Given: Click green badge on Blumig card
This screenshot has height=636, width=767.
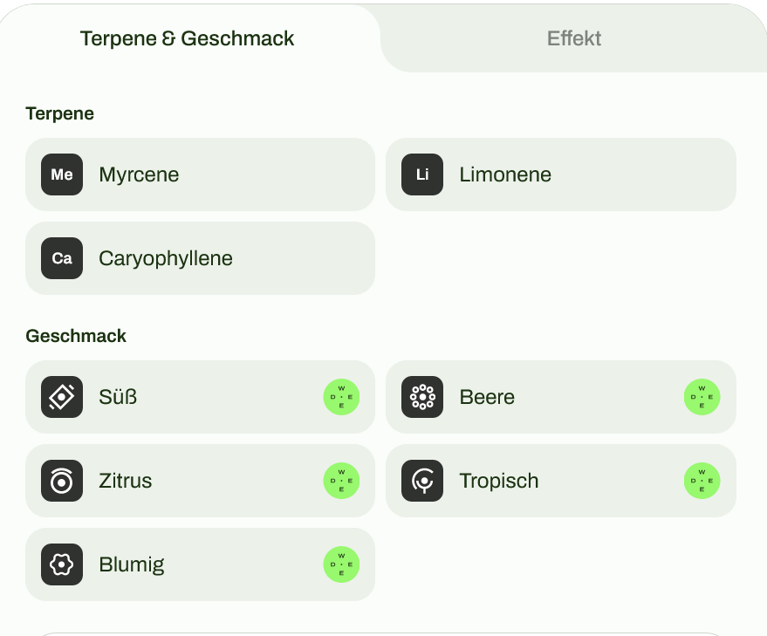Looking at the screenshot, I should 341,564.
